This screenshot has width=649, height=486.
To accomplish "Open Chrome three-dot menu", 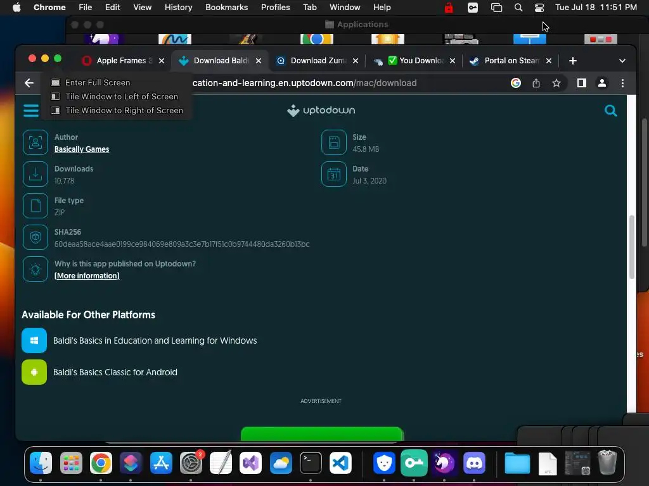I will 622,83.
